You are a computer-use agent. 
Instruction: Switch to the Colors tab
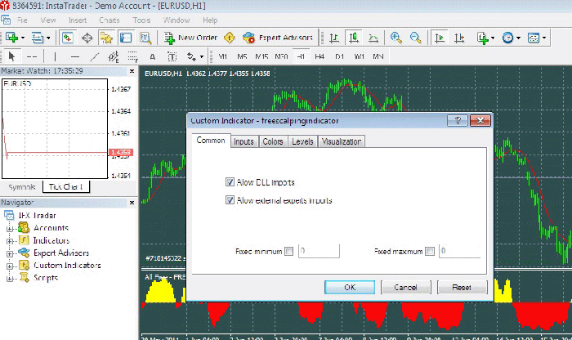click(273, 141)
